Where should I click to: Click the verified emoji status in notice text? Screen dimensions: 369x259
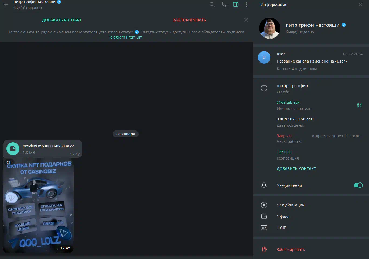[x=137, y=32]
